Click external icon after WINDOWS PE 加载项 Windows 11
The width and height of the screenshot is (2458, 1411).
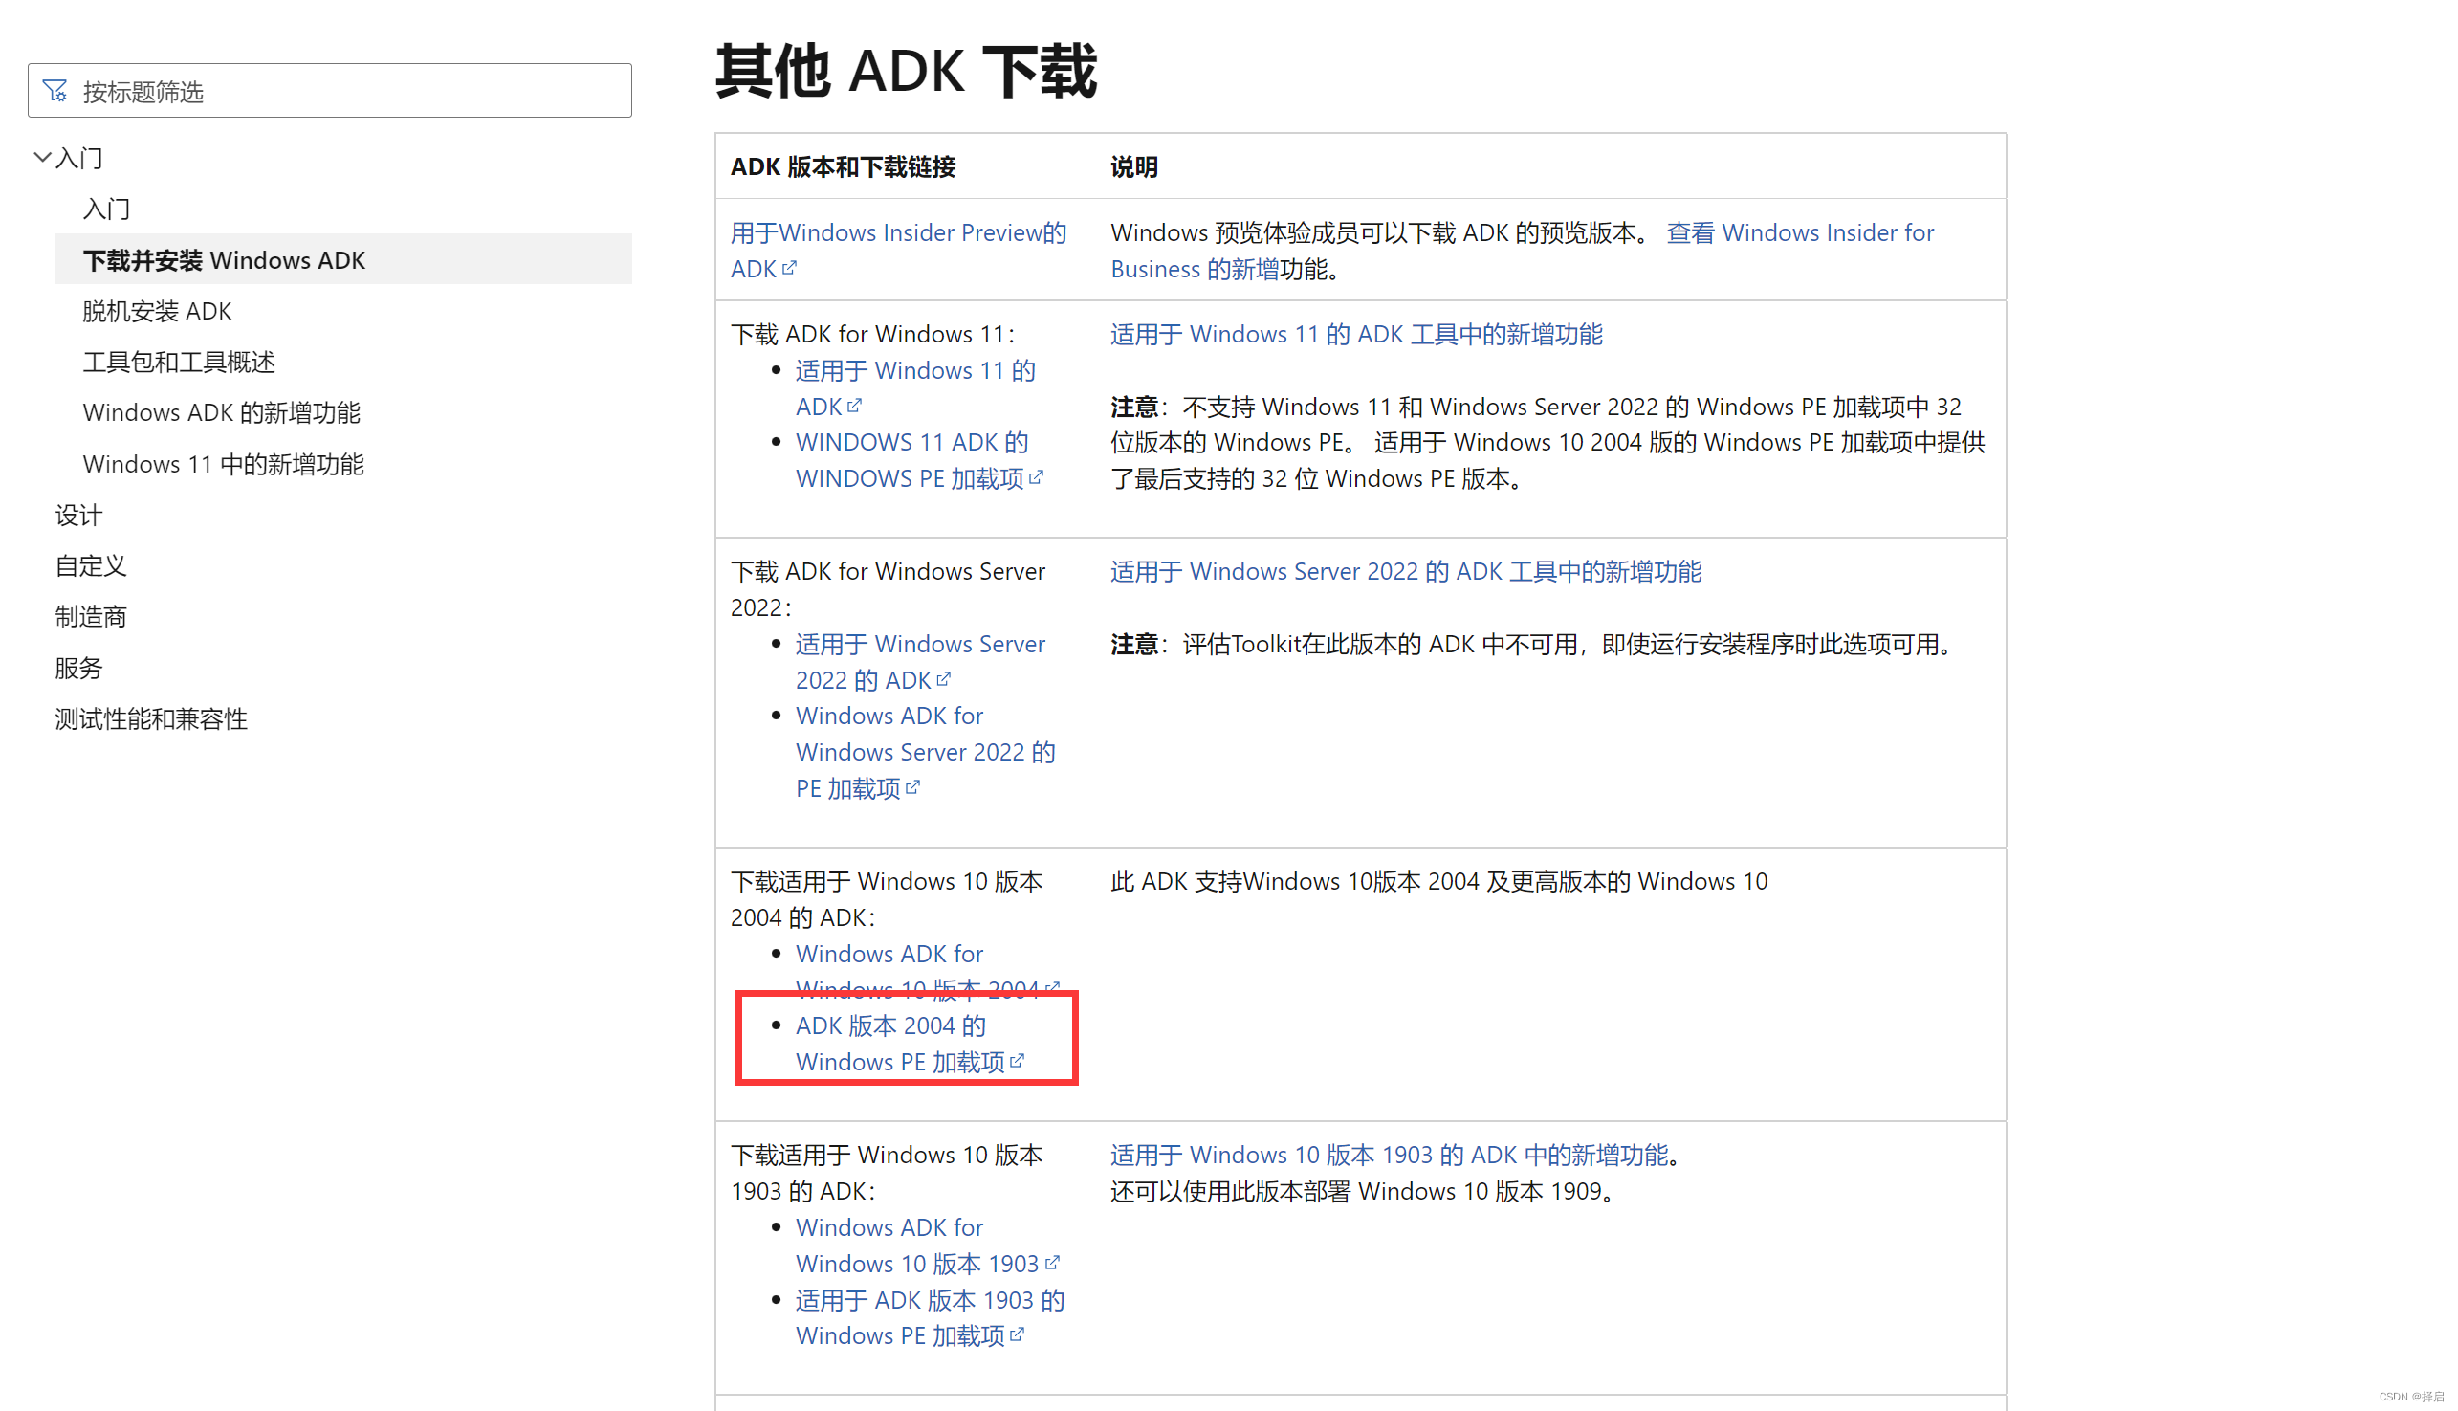pos(1037,477)
